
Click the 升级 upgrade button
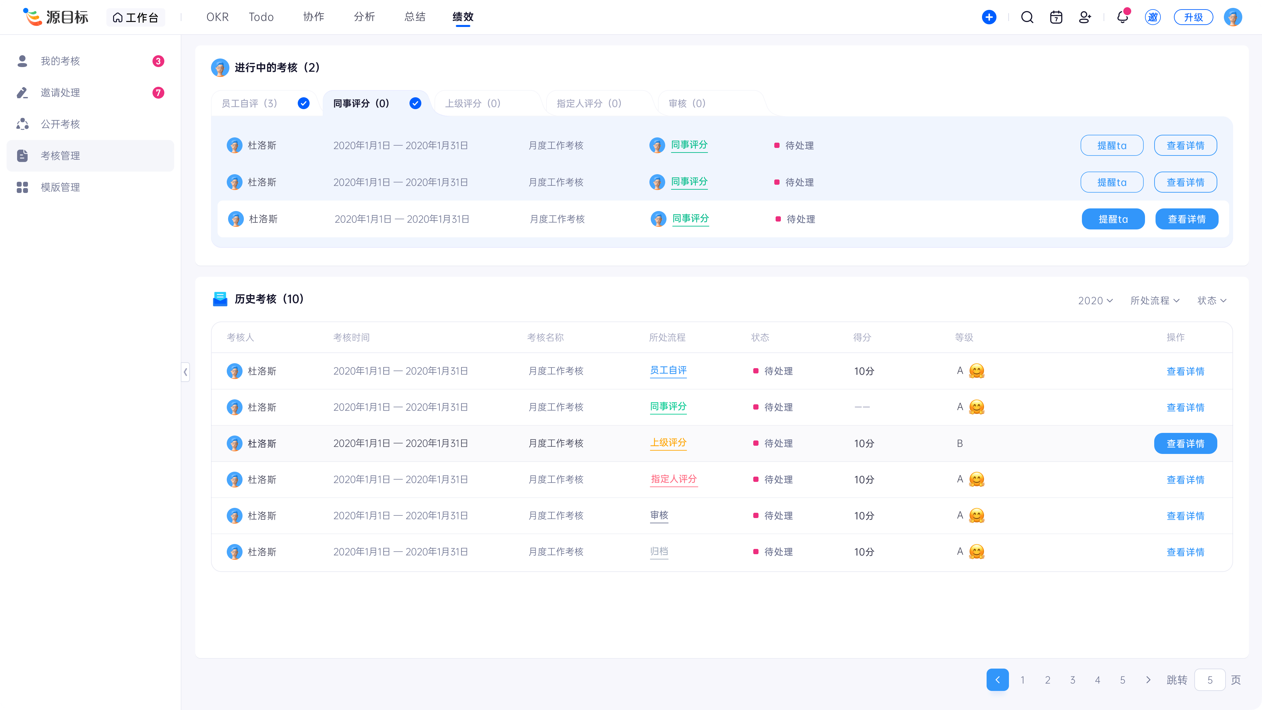pos(1193,17)
